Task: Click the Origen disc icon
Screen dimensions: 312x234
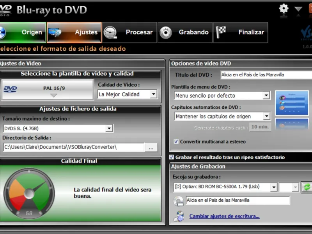Action: click(2, 32)
